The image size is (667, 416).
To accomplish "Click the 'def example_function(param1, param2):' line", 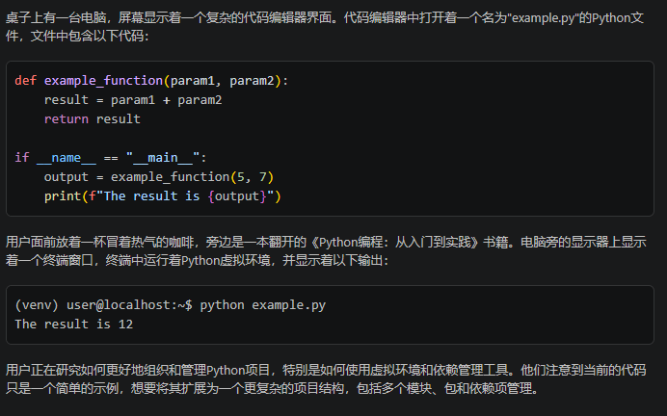I will point(151,81).
